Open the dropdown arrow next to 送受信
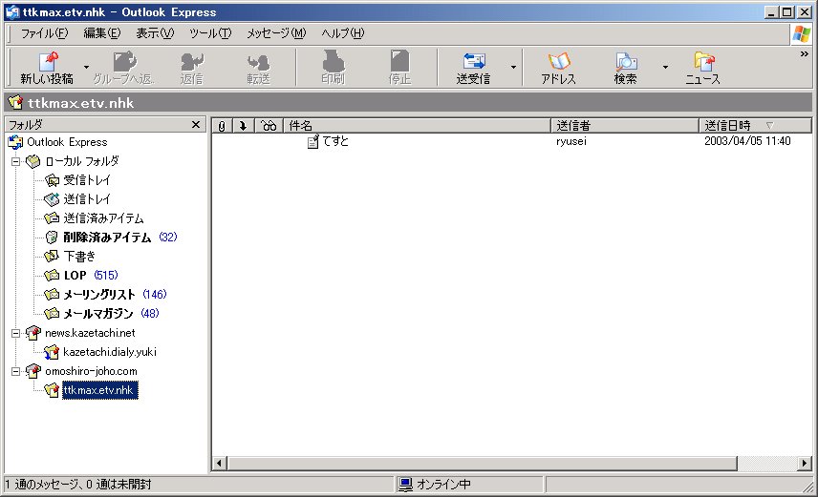The image size is (818, 497). [513, 67]
